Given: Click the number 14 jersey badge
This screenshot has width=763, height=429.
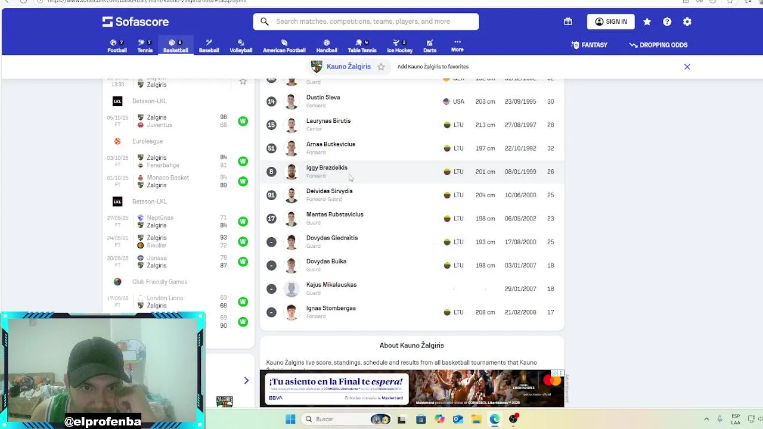Looking at the screenshot, I should (x=271, y=101).
